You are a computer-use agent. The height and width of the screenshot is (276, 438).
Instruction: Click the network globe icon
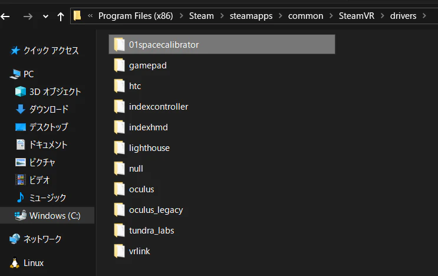point(15,239)
